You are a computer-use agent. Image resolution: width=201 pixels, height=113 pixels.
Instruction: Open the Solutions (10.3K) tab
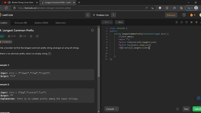(41, 23)
